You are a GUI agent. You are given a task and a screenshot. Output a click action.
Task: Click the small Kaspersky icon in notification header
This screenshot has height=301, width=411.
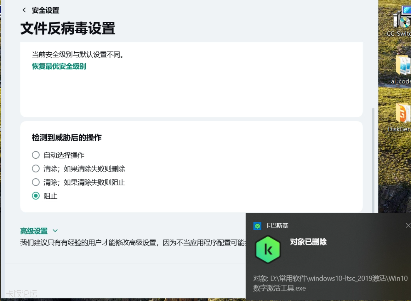257,226
